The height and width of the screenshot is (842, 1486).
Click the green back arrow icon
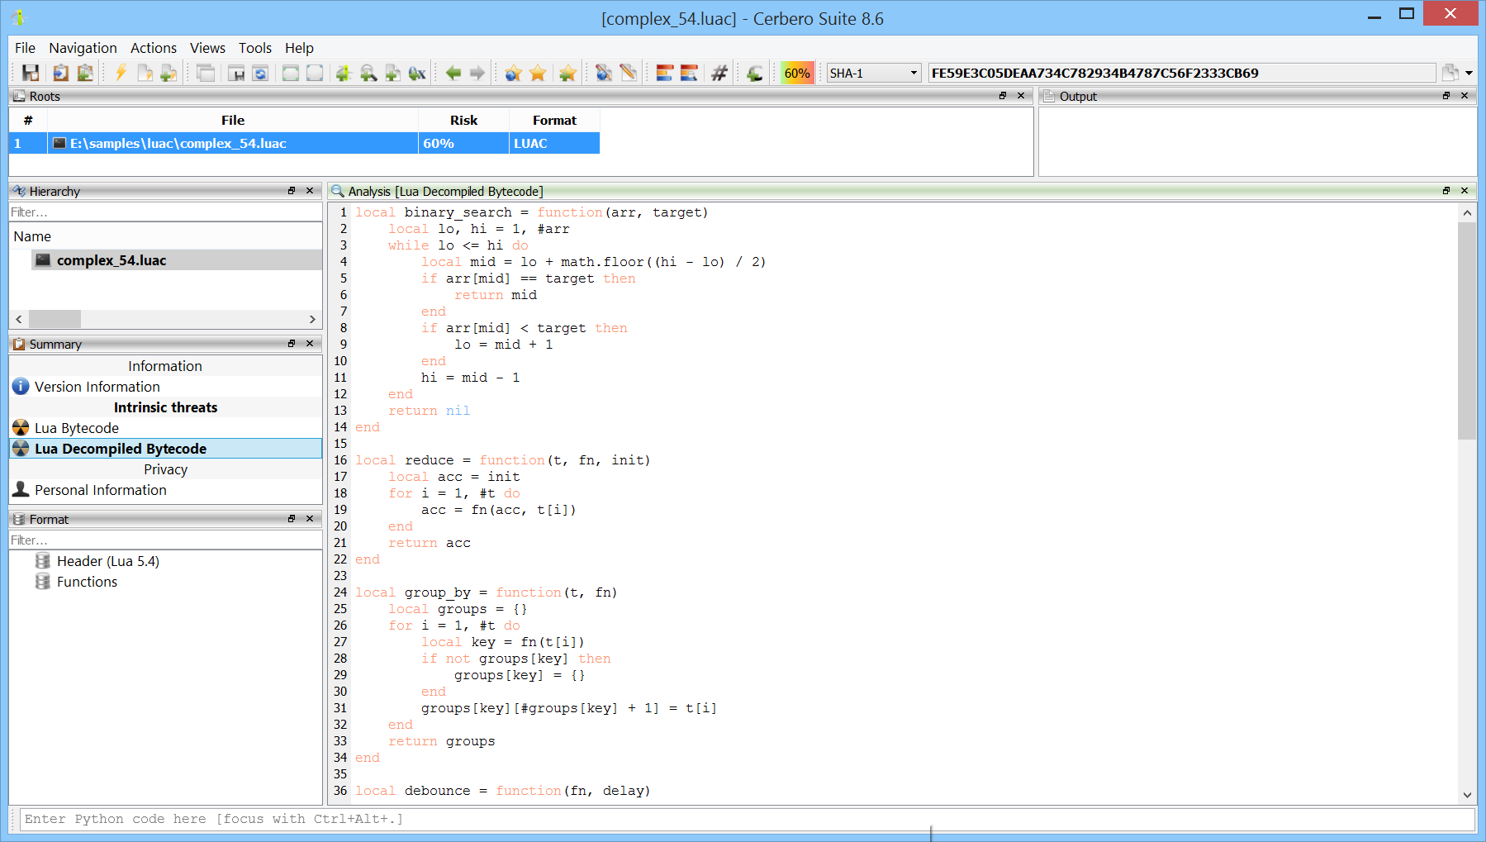click(453, 74)
